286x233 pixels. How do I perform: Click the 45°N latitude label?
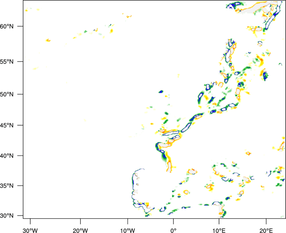click(x=7, y=125)
